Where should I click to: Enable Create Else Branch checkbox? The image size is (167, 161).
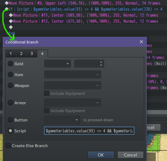coord(8,146)
